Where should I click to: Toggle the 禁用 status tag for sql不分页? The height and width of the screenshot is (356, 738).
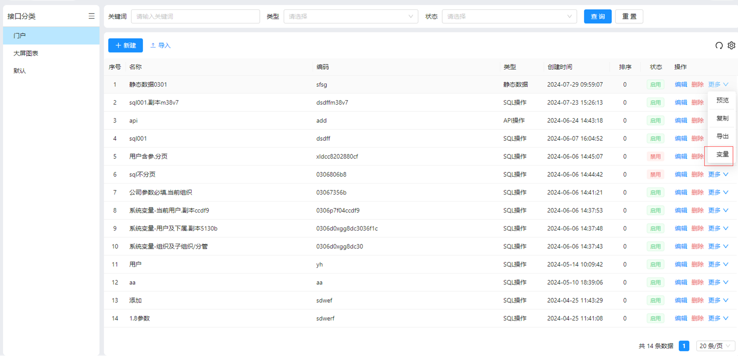(x=655, y=175)
